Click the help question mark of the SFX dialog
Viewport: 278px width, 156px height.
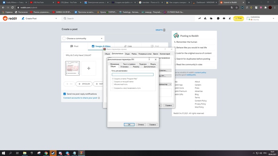pos(149,59)
